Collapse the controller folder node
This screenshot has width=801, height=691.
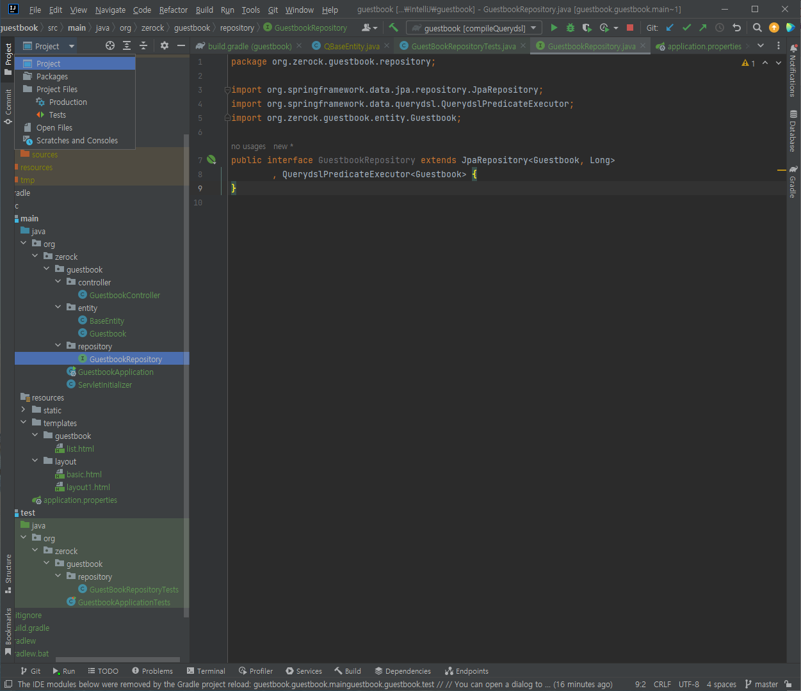58,282
